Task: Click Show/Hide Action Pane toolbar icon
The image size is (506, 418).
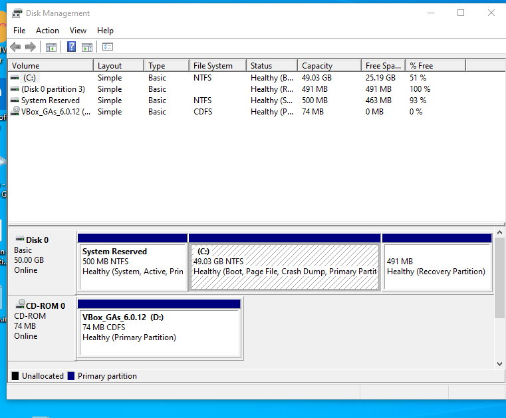Action: click(x=87, y=47)
